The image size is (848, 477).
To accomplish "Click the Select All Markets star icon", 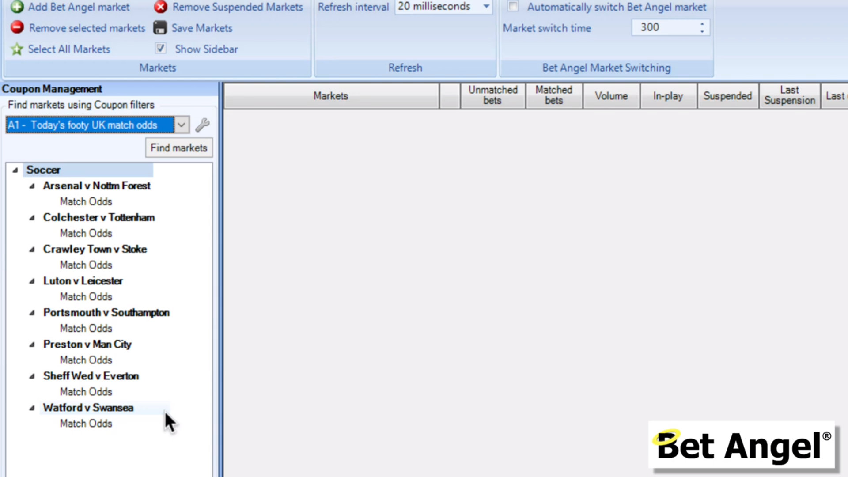I will click(x=16, y=49).
